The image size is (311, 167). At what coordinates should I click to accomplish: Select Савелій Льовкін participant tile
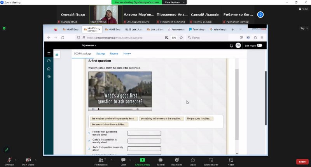pyautogui.click(x=205, y=14)
